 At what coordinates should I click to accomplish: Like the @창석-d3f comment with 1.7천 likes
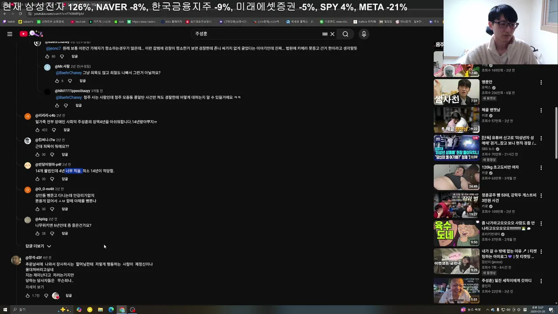27,296
